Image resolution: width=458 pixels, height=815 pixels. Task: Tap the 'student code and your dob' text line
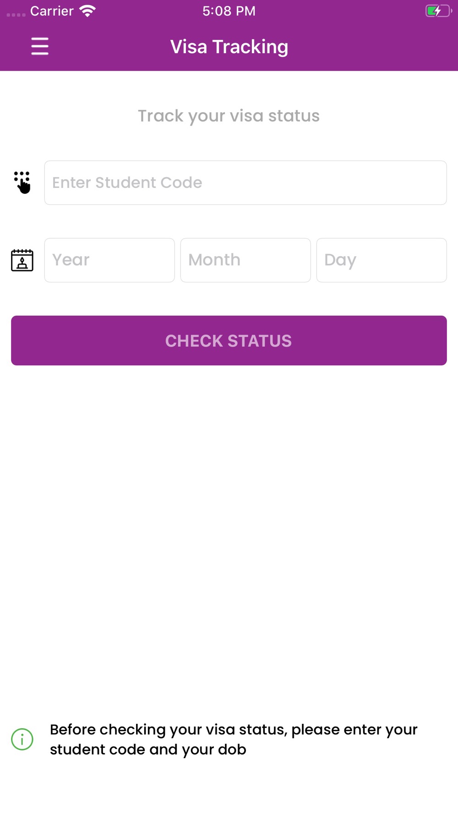148,749
